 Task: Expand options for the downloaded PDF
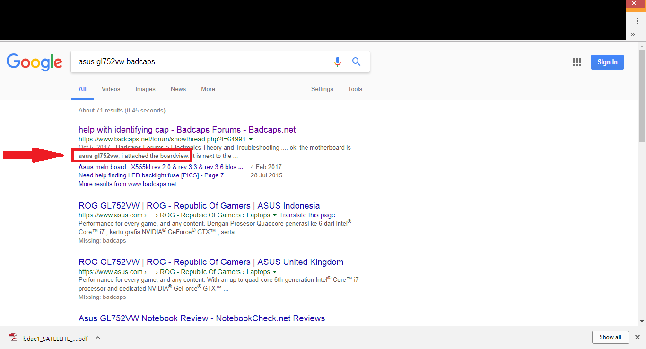click(x=98, y=338)
